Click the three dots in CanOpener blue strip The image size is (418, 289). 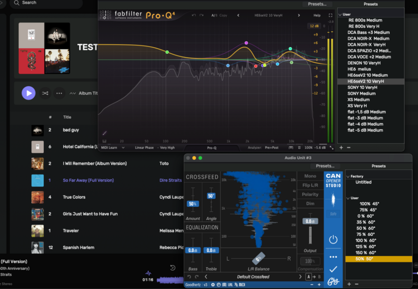[333, 257]
